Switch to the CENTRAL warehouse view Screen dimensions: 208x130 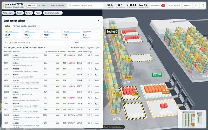pos(32,5)
